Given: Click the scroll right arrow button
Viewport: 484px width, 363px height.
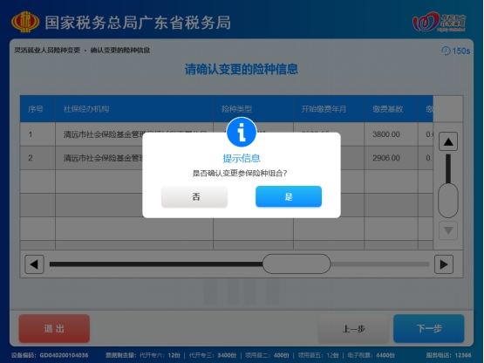Looking at the screenshot, I should click(444, 264).
